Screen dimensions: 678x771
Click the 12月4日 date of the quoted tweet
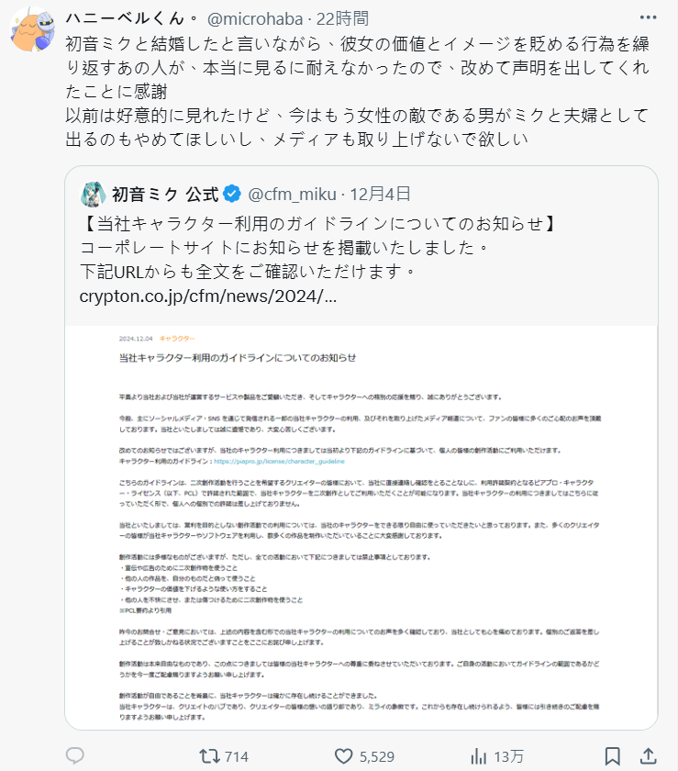click(x=380, y=195)
